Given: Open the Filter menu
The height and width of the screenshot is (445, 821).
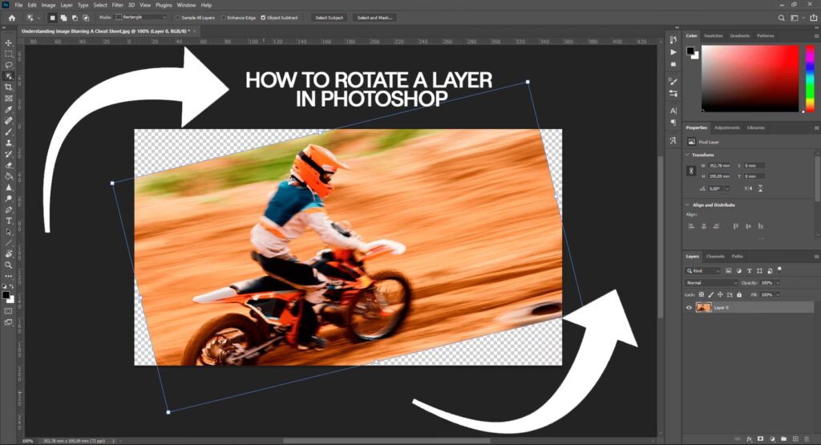Looking at the screenshot, I should point(118,5).
